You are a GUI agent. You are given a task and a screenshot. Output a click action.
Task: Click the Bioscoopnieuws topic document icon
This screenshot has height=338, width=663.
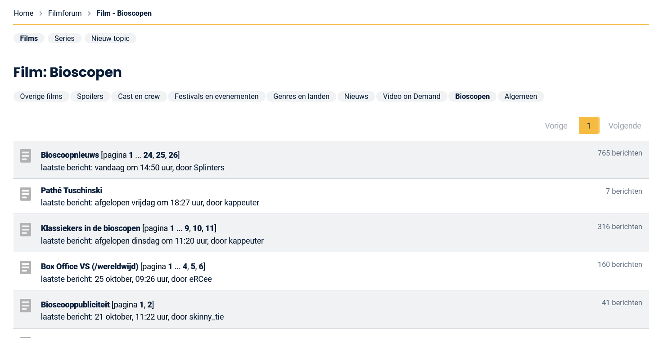tap(26, 156)
